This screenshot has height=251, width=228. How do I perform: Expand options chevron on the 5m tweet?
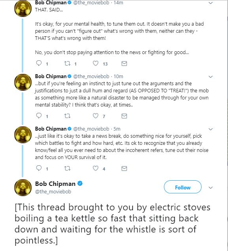tap(211, 129)
